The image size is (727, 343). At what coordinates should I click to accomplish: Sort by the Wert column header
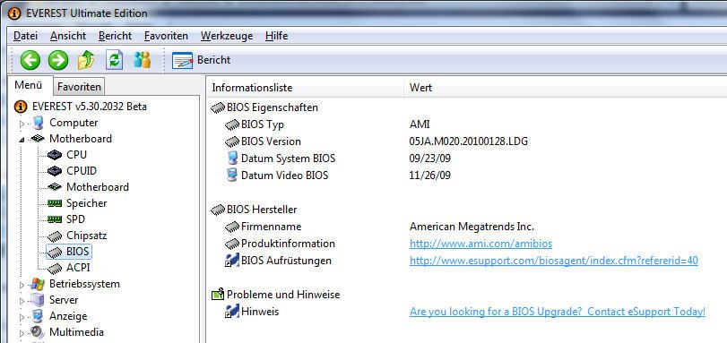[x=565, y=88]
